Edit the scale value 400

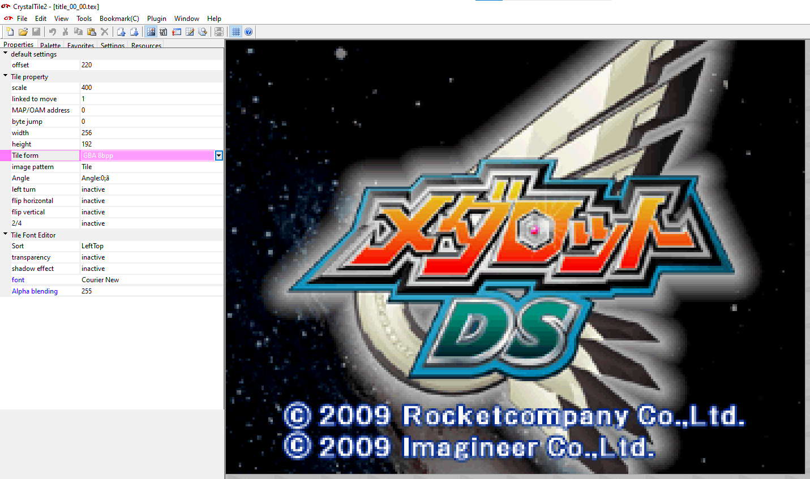151,88
